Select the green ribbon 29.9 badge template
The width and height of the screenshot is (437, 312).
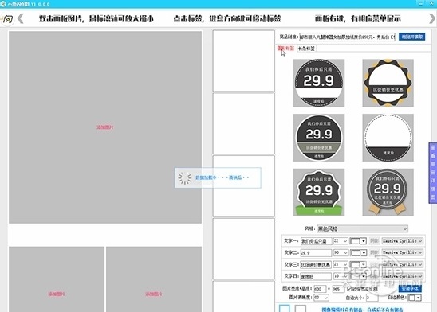pos(319,193)
